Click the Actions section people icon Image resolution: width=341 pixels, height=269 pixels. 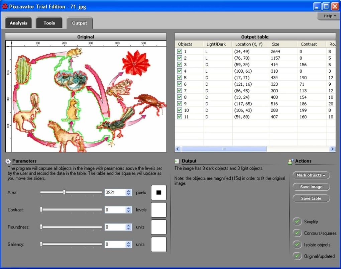tap(291, 161)
